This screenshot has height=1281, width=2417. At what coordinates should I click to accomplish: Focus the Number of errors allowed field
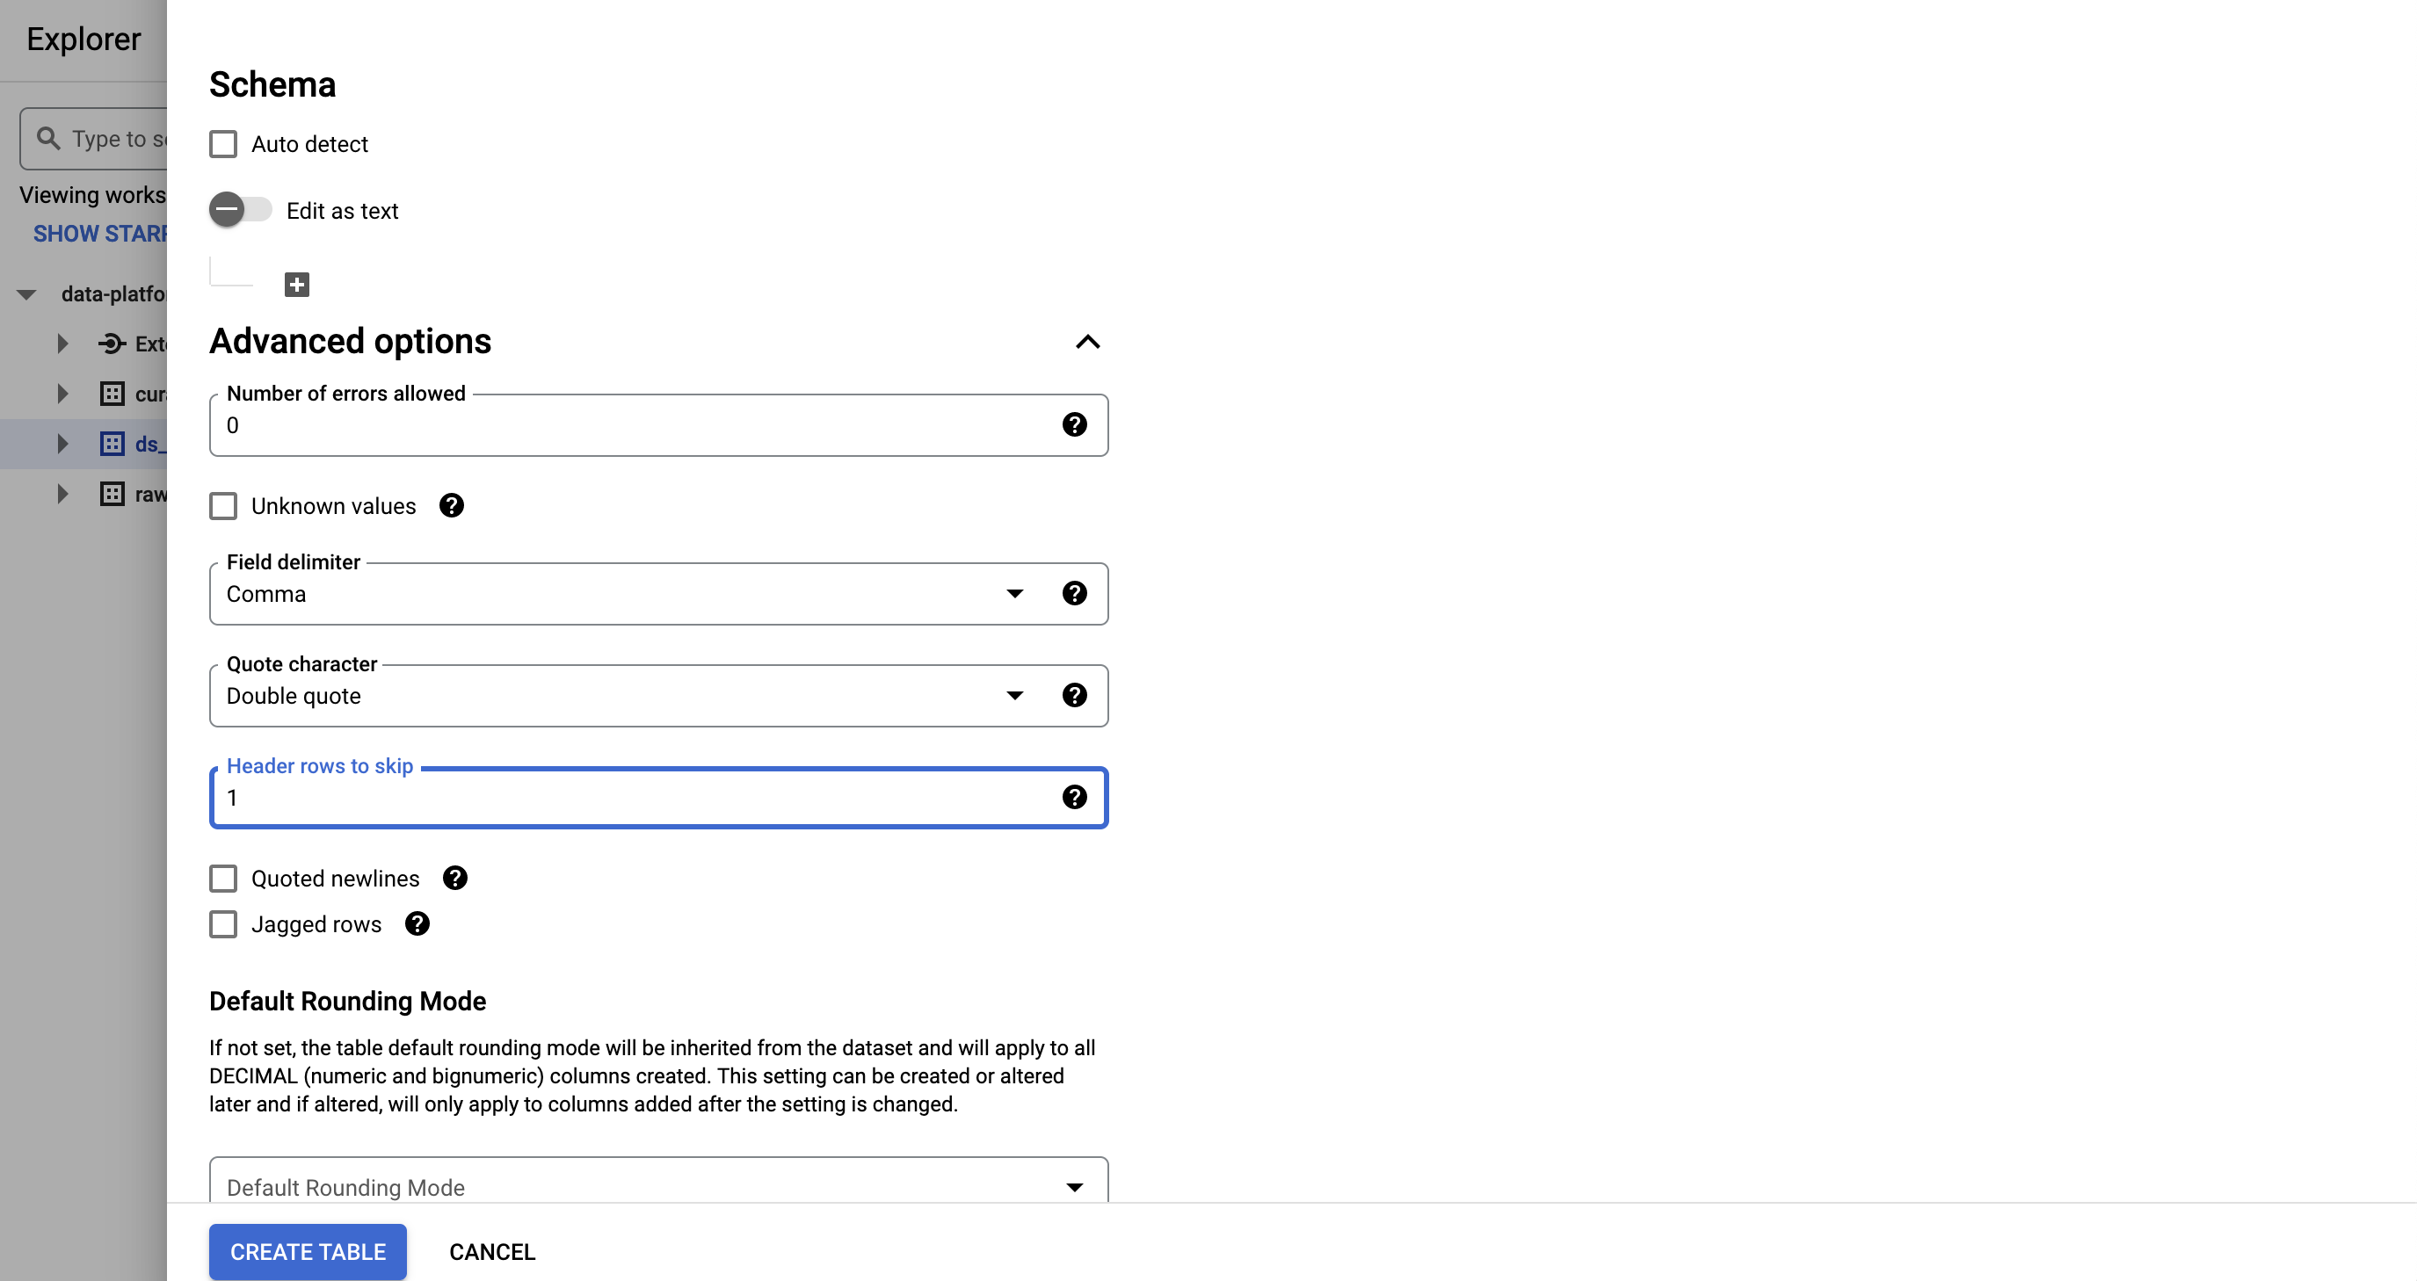[x=638, y=426]
